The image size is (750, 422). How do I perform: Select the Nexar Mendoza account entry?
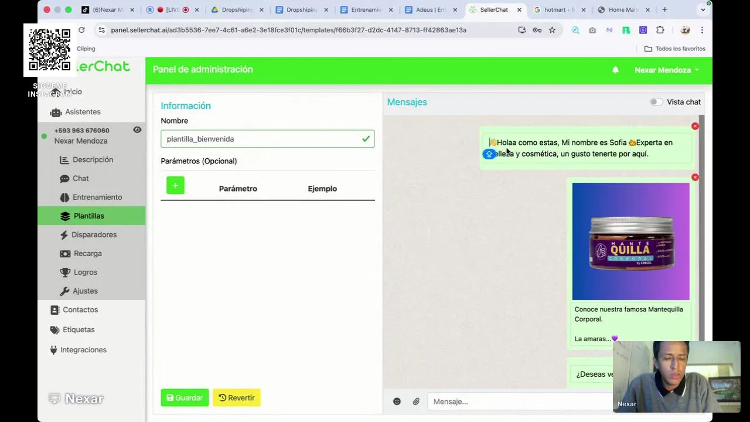81,141
